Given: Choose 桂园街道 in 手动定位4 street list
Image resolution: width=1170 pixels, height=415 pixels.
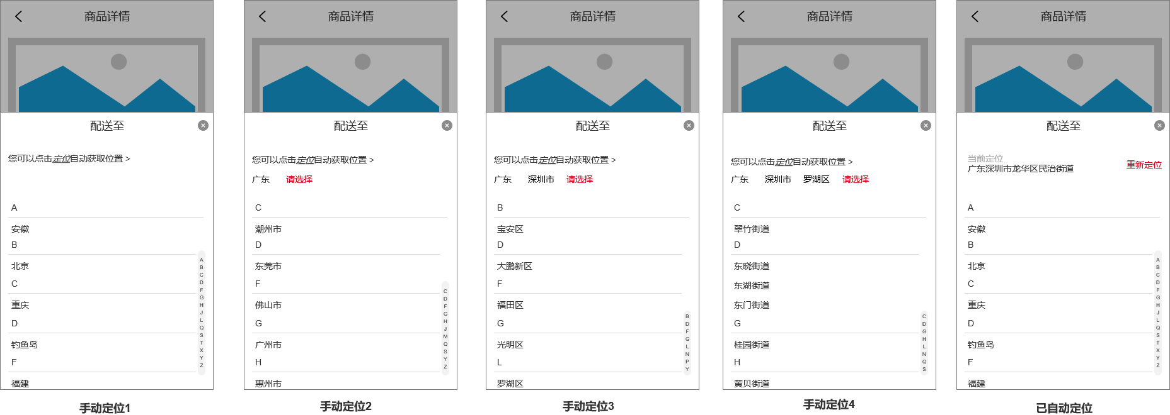Looking at the screenshot, I should (752, 345).
